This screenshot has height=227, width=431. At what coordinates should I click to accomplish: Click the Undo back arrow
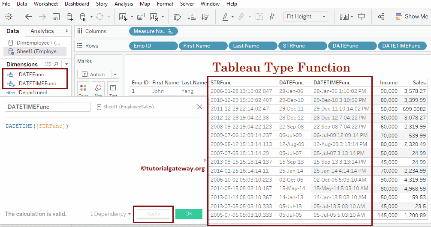coord(29,17)
